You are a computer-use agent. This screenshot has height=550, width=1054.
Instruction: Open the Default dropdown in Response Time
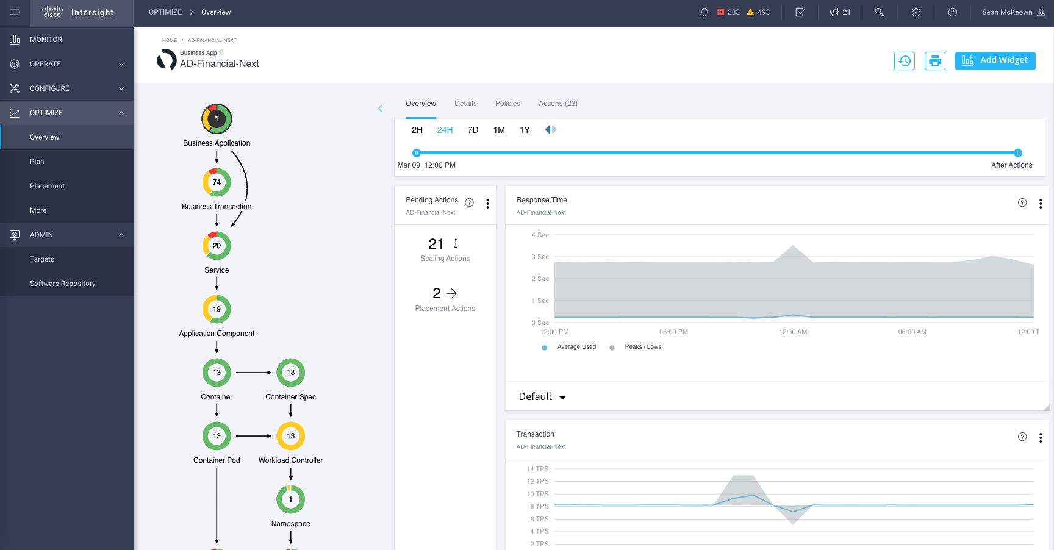542,397
